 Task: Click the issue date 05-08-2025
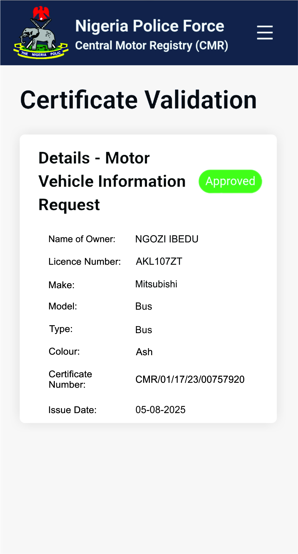coord(160,410)
